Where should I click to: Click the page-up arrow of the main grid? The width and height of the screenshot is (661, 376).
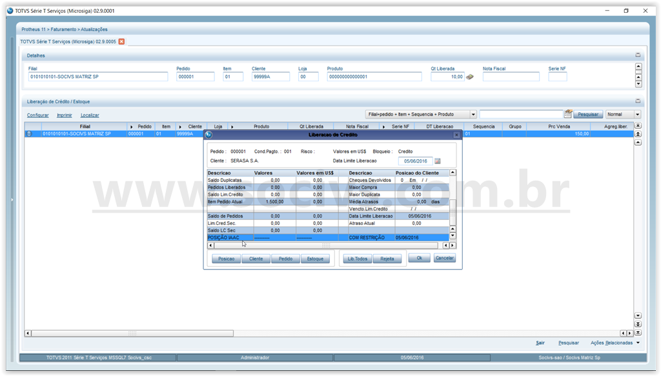coord(638,134)
